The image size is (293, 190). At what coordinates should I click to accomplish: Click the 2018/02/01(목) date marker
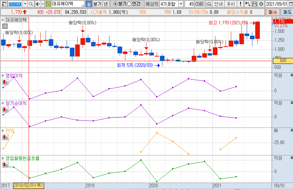click(28, 185)
